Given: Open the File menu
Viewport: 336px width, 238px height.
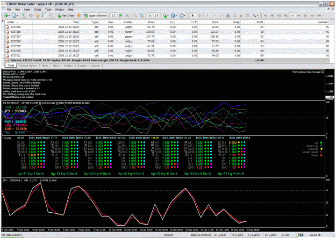Looking at the screenshot, I should (9, 10).
